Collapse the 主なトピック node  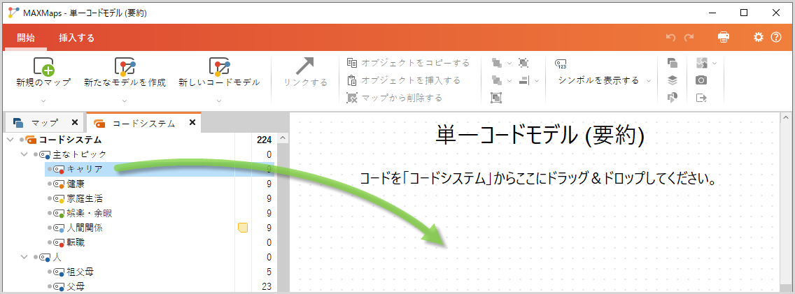pos(24,154)
